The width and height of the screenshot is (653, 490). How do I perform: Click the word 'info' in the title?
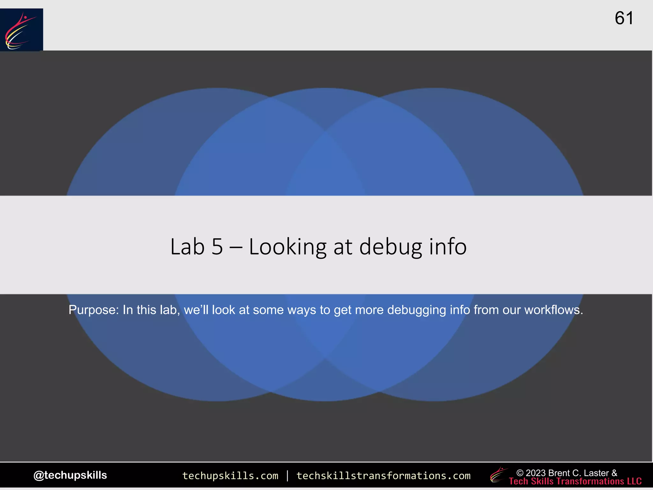pyautogui.click(x=448, y=247)
